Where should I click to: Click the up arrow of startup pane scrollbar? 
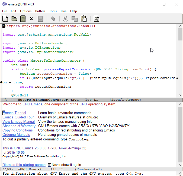(181, 105)
